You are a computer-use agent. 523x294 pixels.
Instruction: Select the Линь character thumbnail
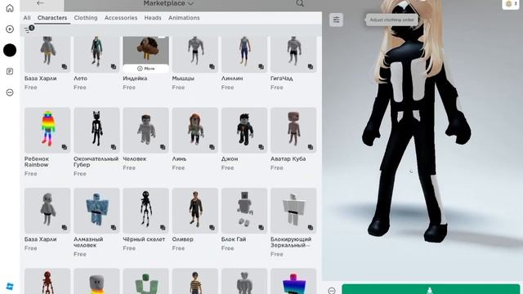click(195, 131)
